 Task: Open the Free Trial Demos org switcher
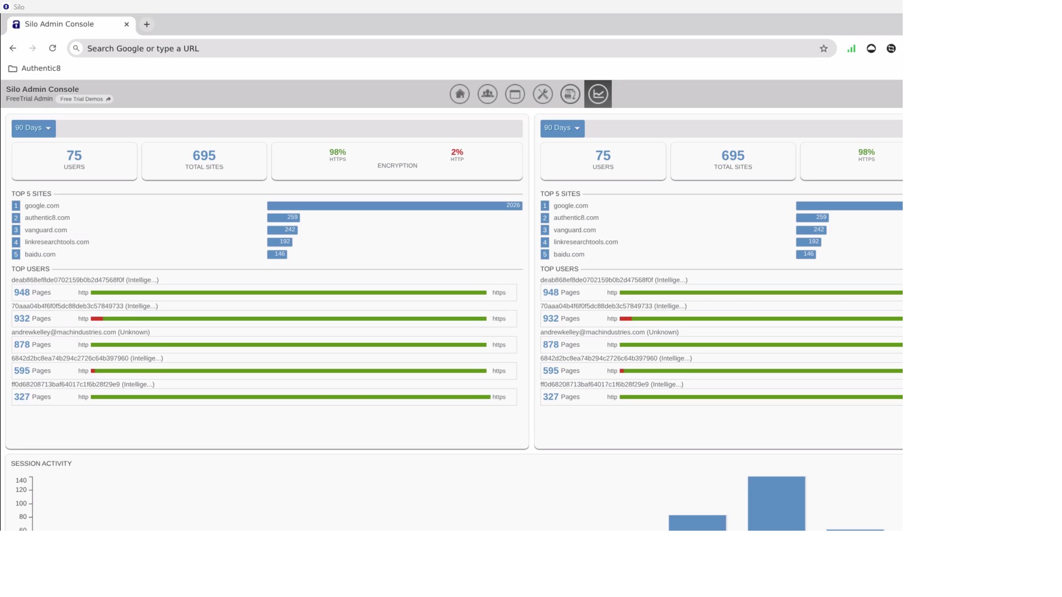(x=85, y=99)
